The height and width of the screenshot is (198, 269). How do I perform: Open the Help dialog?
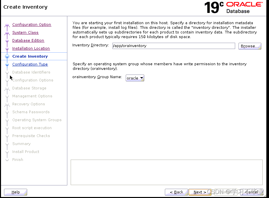[15, 192]
